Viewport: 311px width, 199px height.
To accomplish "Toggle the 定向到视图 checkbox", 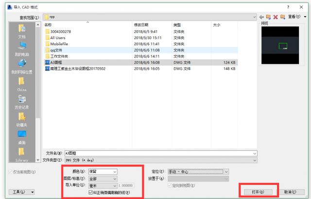I will [169, 185].
